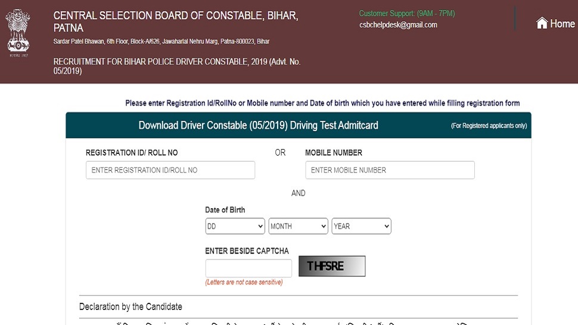Click the Declaration by the Candidate heading
This screenshot has height=325, width=578.
[130, 307]
